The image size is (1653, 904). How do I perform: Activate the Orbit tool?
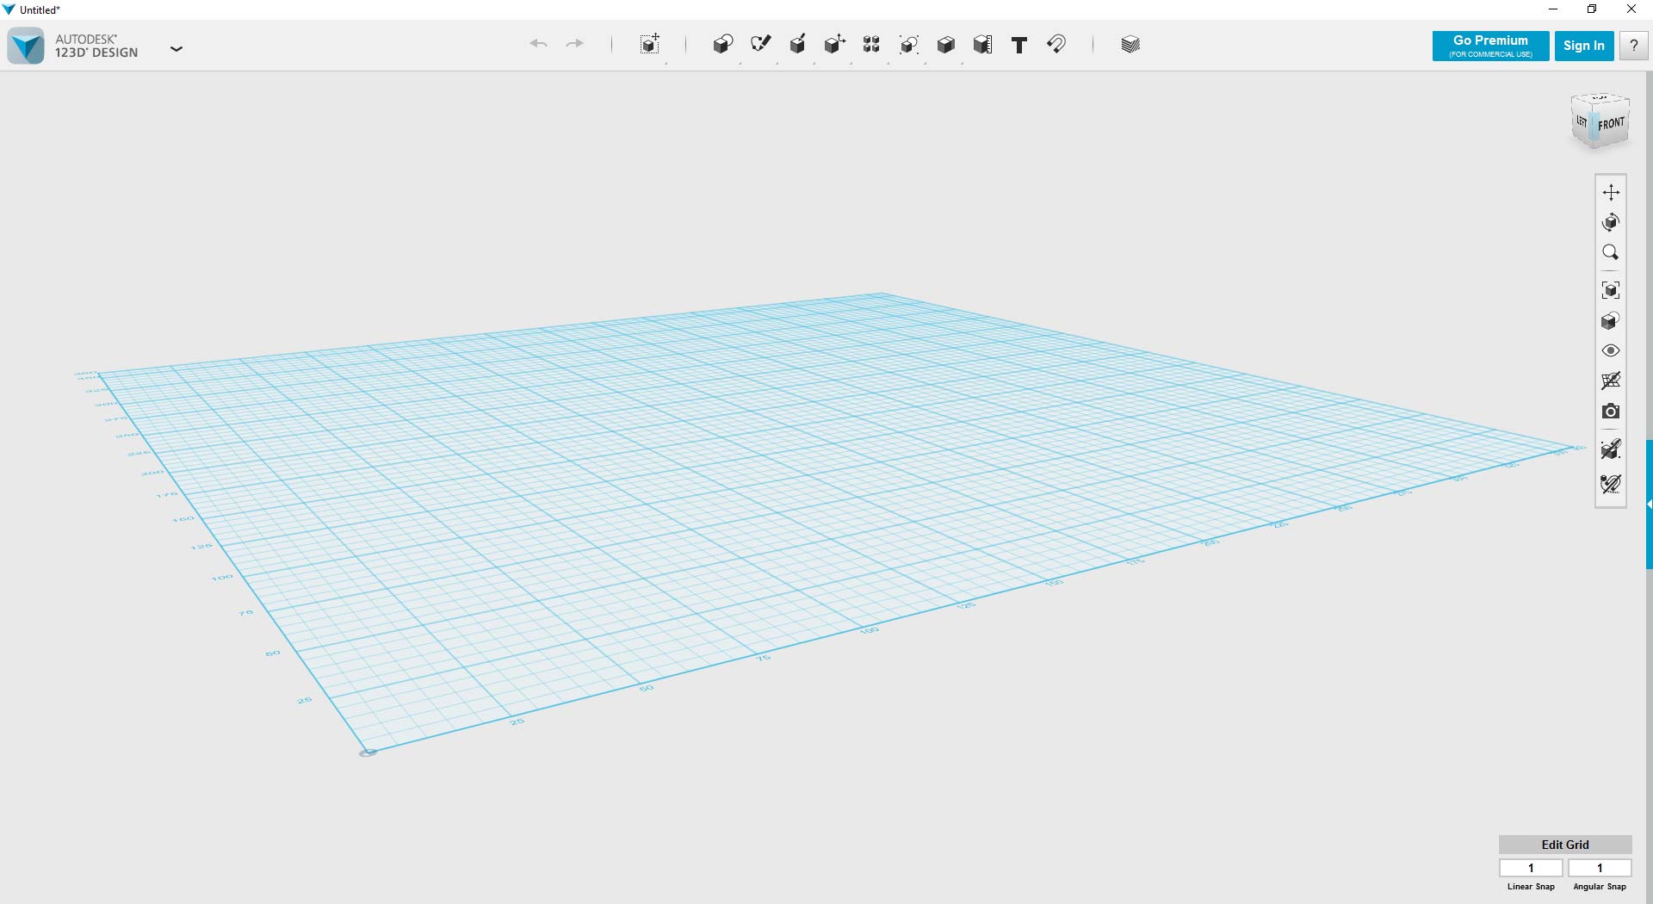tap(1611, 222)
